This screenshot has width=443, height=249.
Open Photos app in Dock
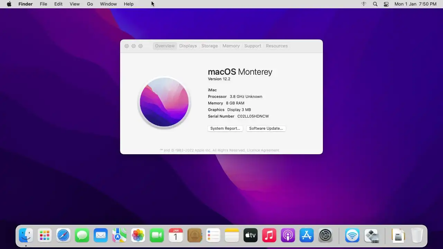coord(138,236)
